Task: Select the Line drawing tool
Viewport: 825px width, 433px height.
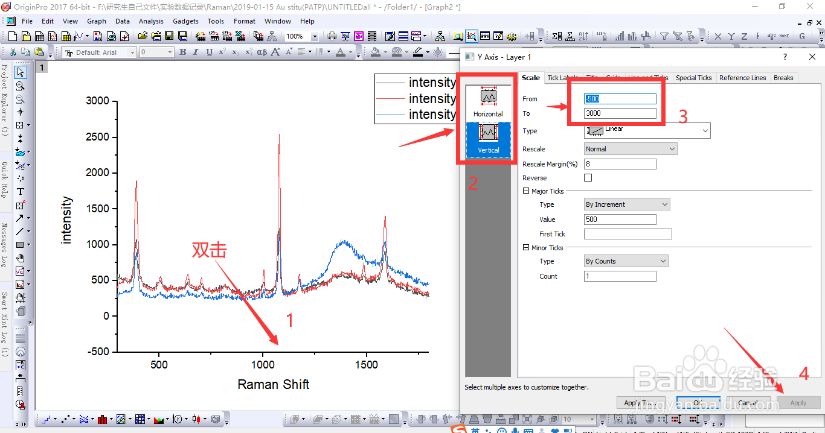Action: (x=21, y=231)
